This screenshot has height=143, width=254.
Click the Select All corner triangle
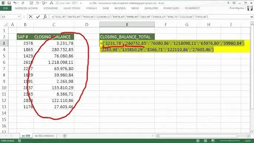pos(6,24)
